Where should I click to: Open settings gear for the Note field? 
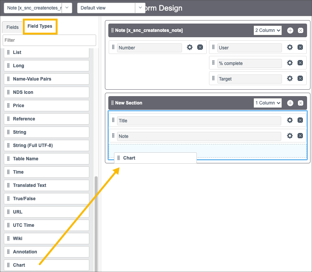[290, 136]
